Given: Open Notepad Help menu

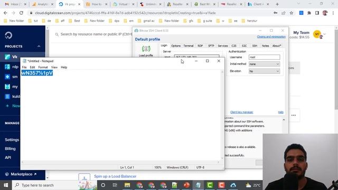Looking at the screenshot, I should (64, 67).
